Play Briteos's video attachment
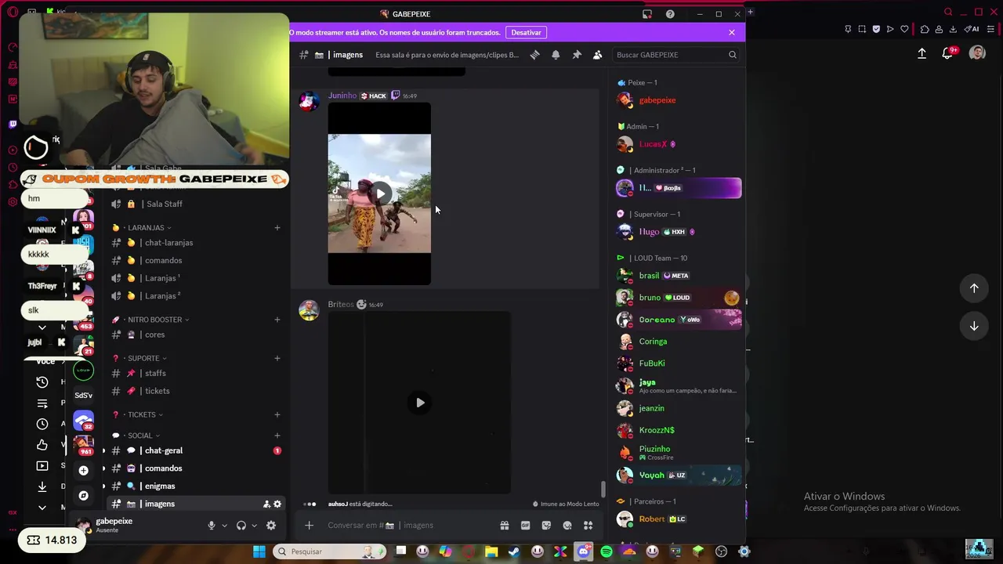The height and width of the screenshot is (564, 1003). 419,403
